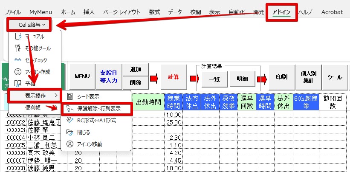Open the 便利帳 menu entry
Viewport: 350px width, 172px height.
pyautogui.click(x=32, y=108)
